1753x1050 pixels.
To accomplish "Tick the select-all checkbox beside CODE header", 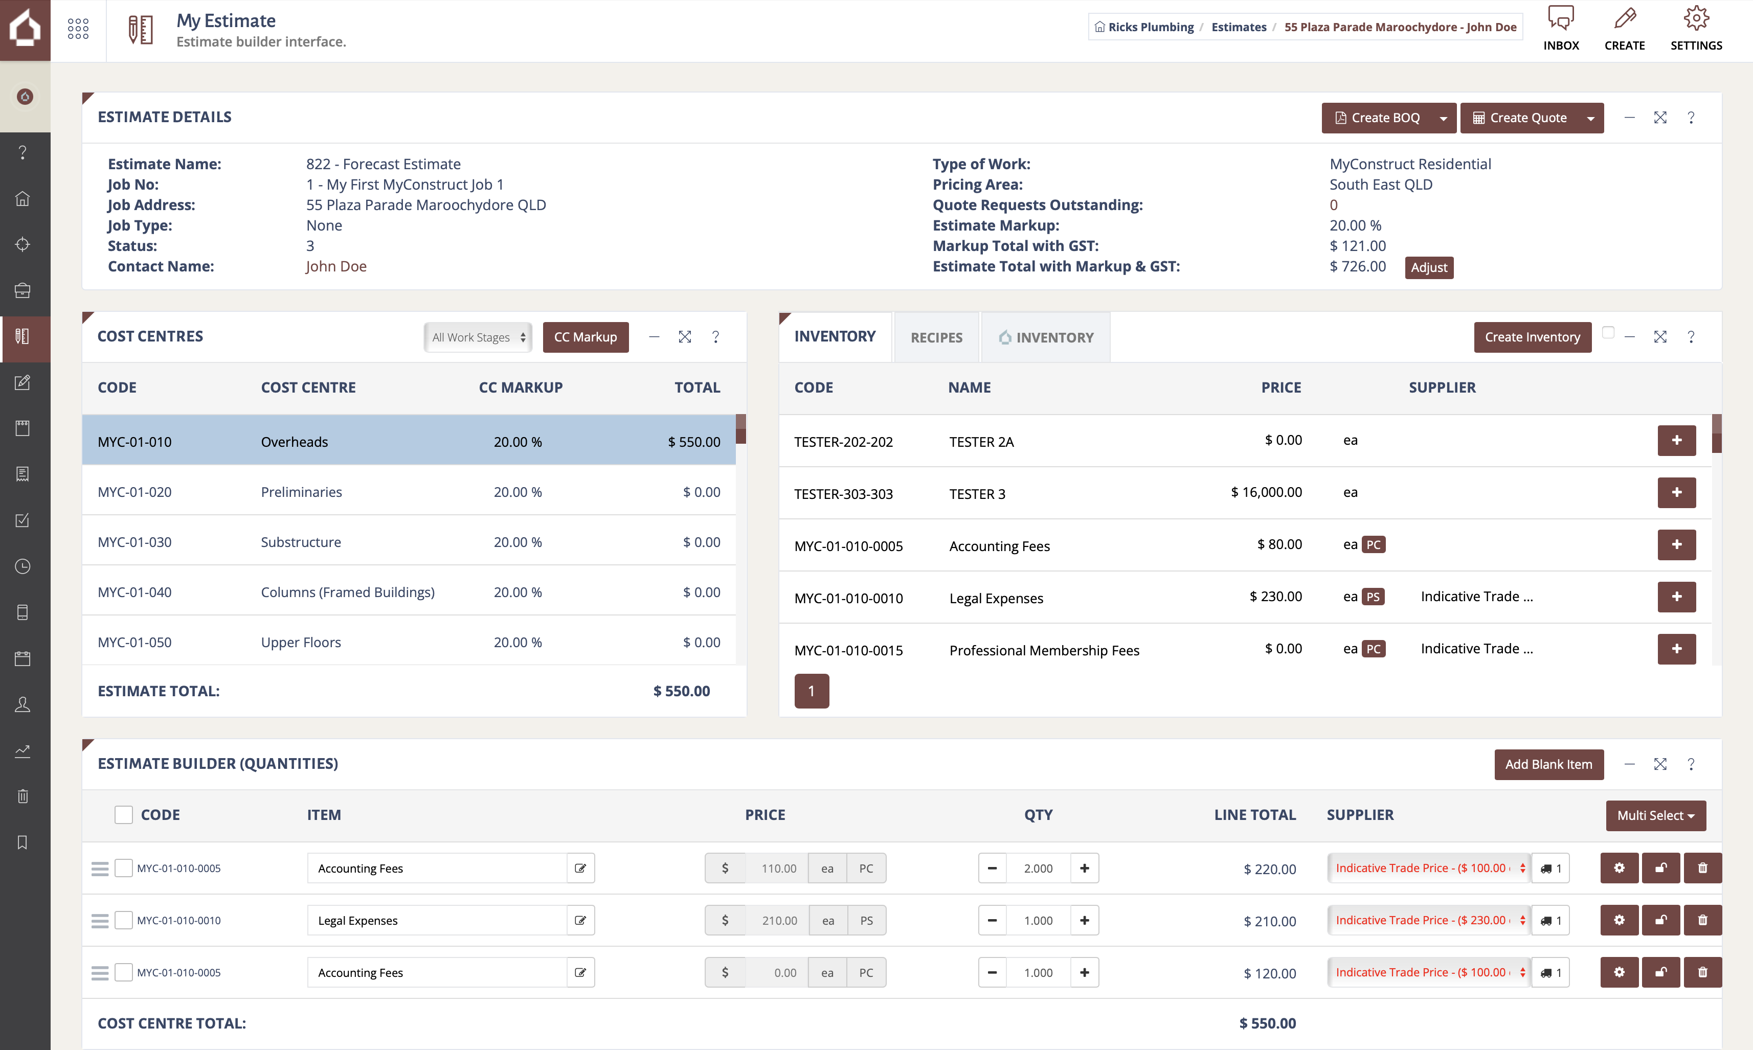I will (124, 814).
